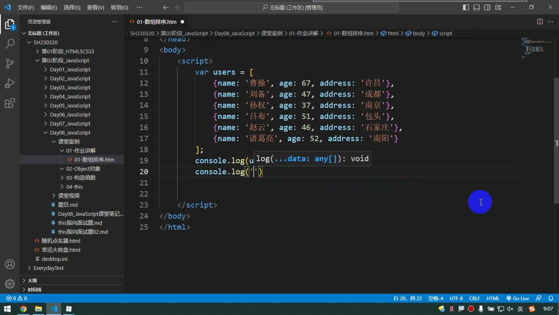The width and height of the screenshot is (559, 315).
Task: Open the Source Control view
Action: [10, 63]
